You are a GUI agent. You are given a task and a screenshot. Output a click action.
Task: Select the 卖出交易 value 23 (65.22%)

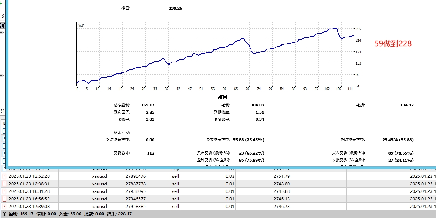251,153
